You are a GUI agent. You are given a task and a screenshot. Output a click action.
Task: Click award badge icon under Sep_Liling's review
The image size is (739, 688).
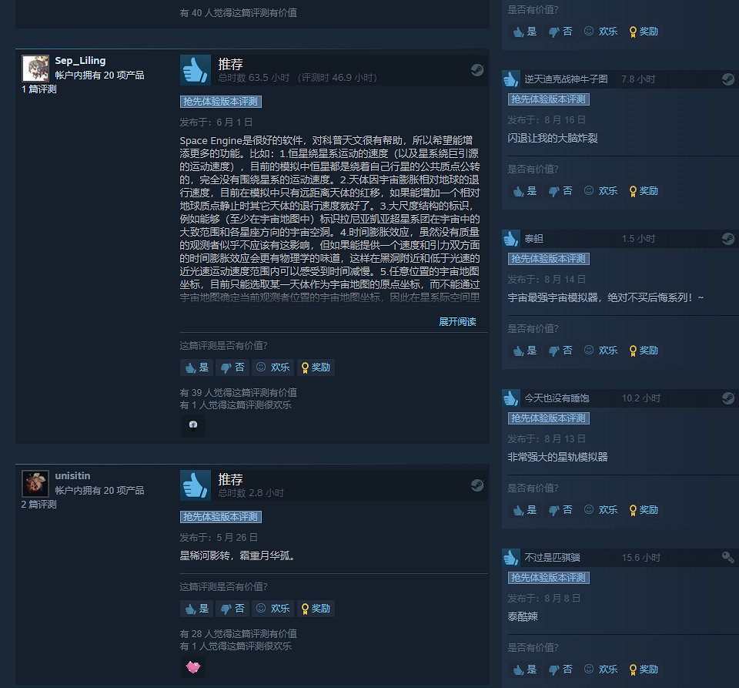pos(193,425)
